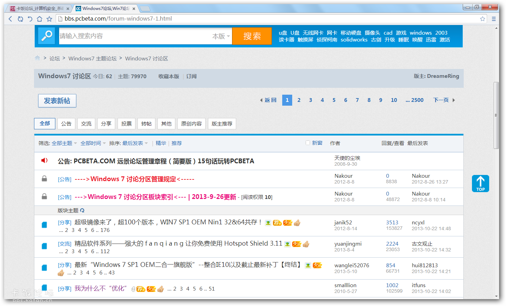Reload the page with the refresh icon

pyautogui.click(x=20, y=19)
